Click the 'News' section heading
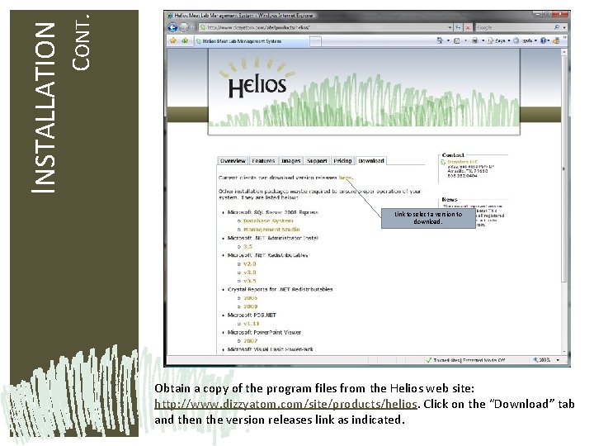This screenshot has height=446, width=594. [450, 200]
